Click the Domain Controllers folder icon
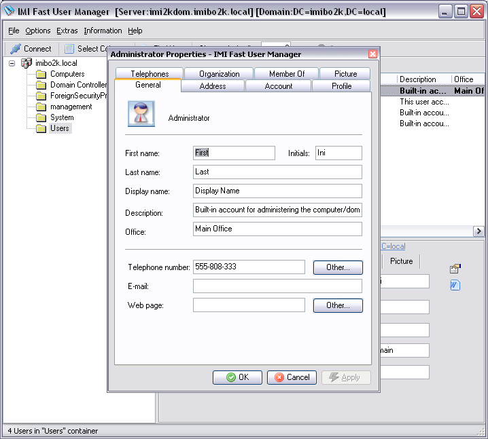This screenshot has height=439, width=488. [x=41, y=85]
